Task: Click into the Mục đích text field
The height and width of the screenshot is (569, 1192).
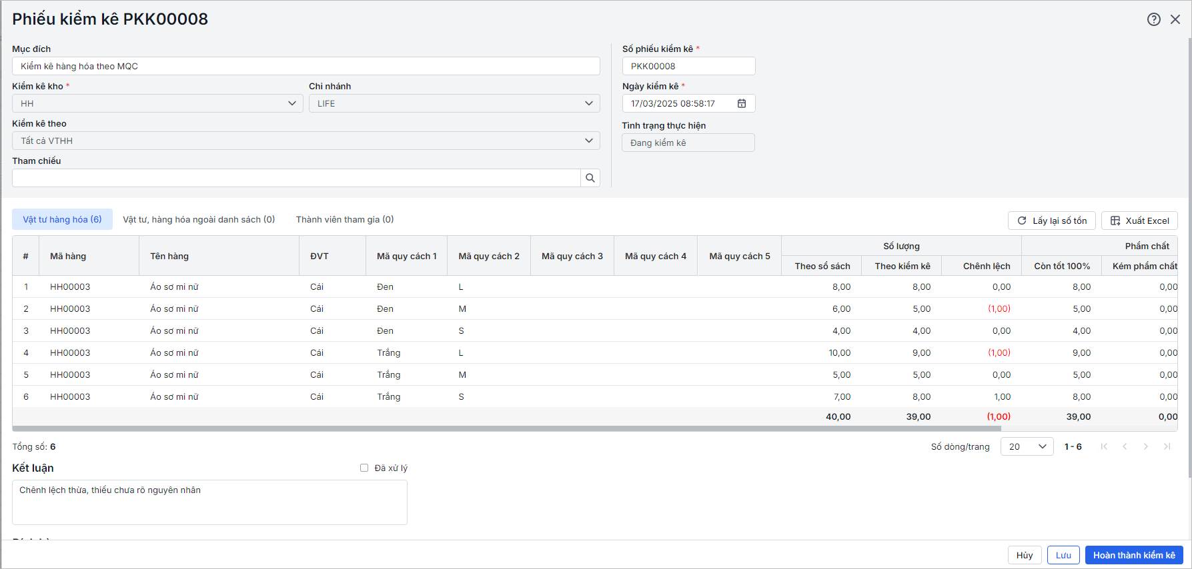Action: pos(306,66)
